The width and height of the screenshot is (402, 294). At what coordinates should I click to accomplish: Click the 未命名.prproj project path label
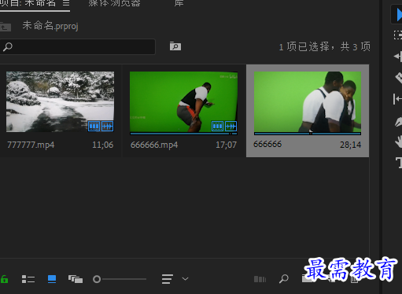[x=50, y=26]
